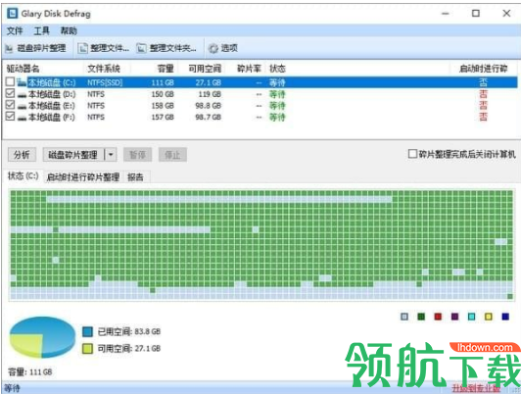521x394 pixels.
Task: Open the 工具 menu
Action: (41, 31)
